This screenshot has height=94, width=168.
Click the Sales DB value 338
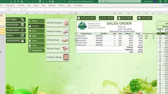(146, 36)
